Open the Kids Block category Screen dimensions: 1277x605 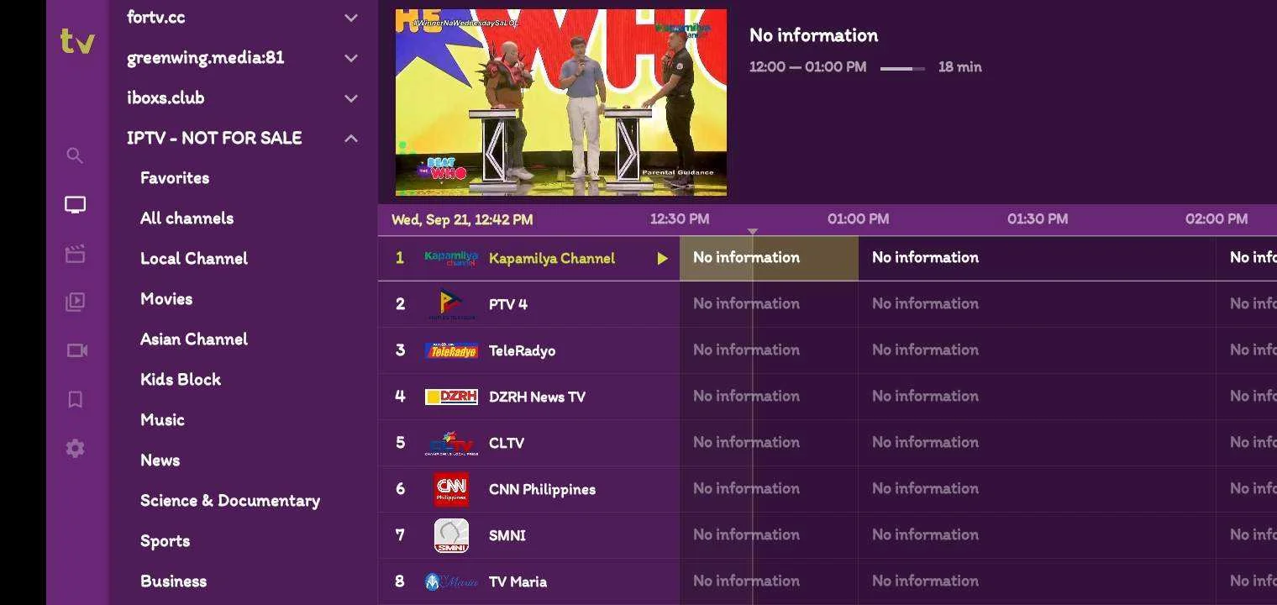181,380
